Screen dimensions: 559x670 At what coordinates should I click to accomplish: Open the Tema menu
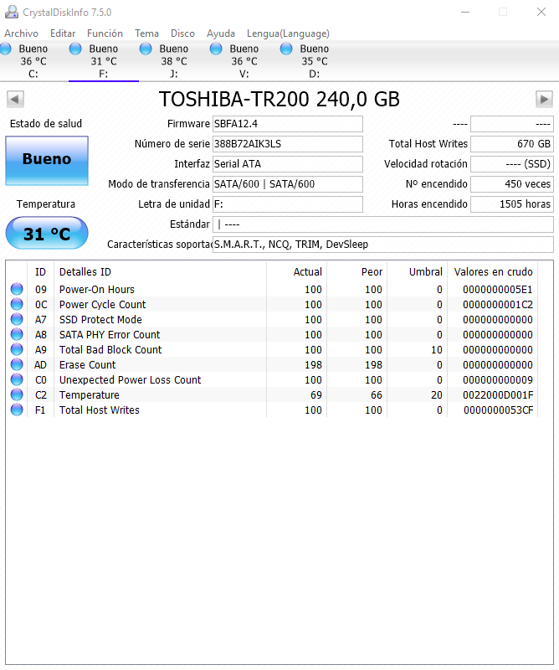[x=147, y=33]
